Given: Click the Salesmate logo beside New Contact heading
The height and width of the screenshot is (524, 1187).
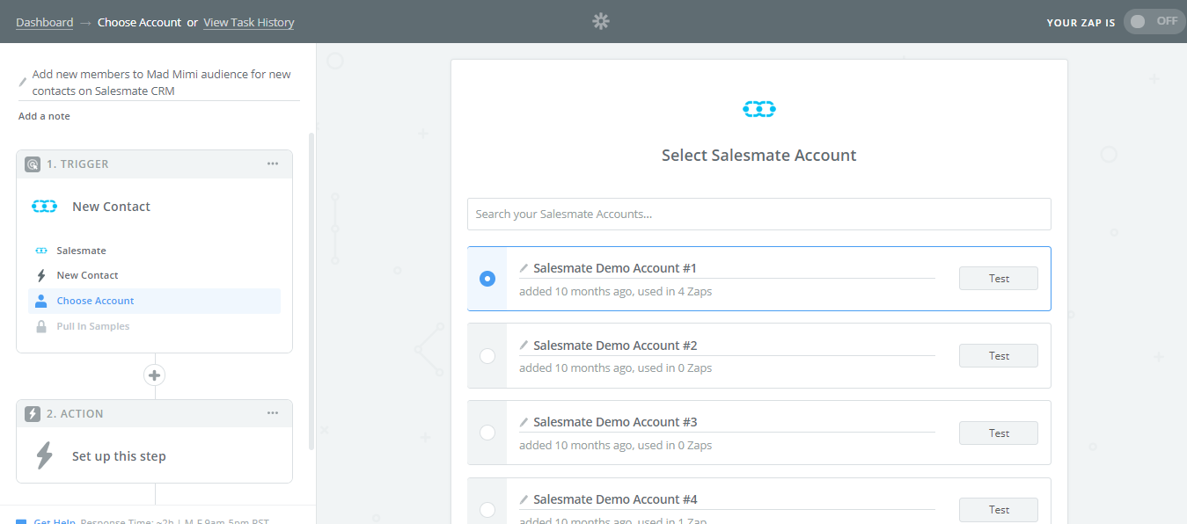Looking at the screenshot, I should pyautogui.click(x=44, y=207).
